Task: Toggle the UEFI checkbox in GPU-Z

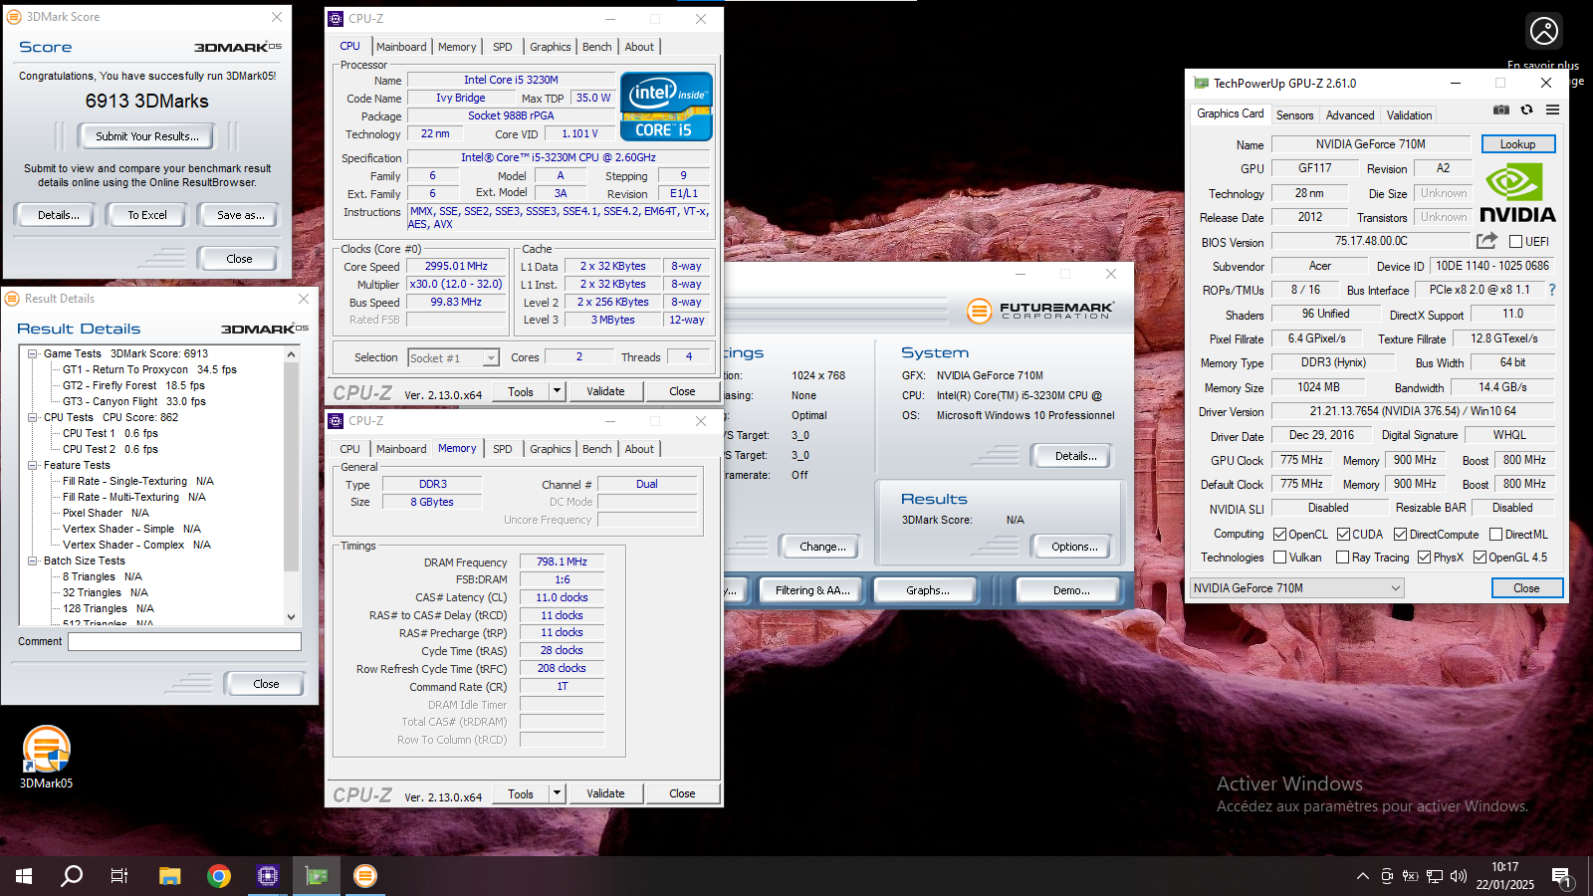Action: pyautogui.click(x=1515, y=242)
